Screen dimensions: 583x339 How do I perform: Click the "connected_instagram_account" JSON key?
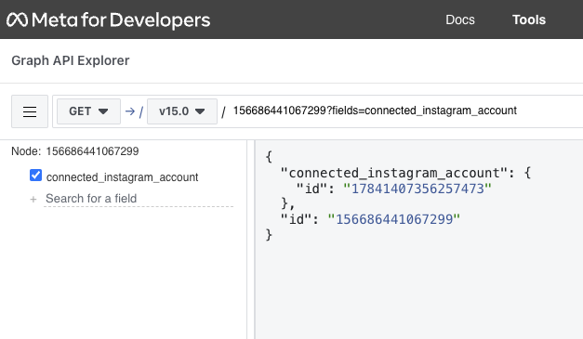pyautogui.click(x=394, y=173)
